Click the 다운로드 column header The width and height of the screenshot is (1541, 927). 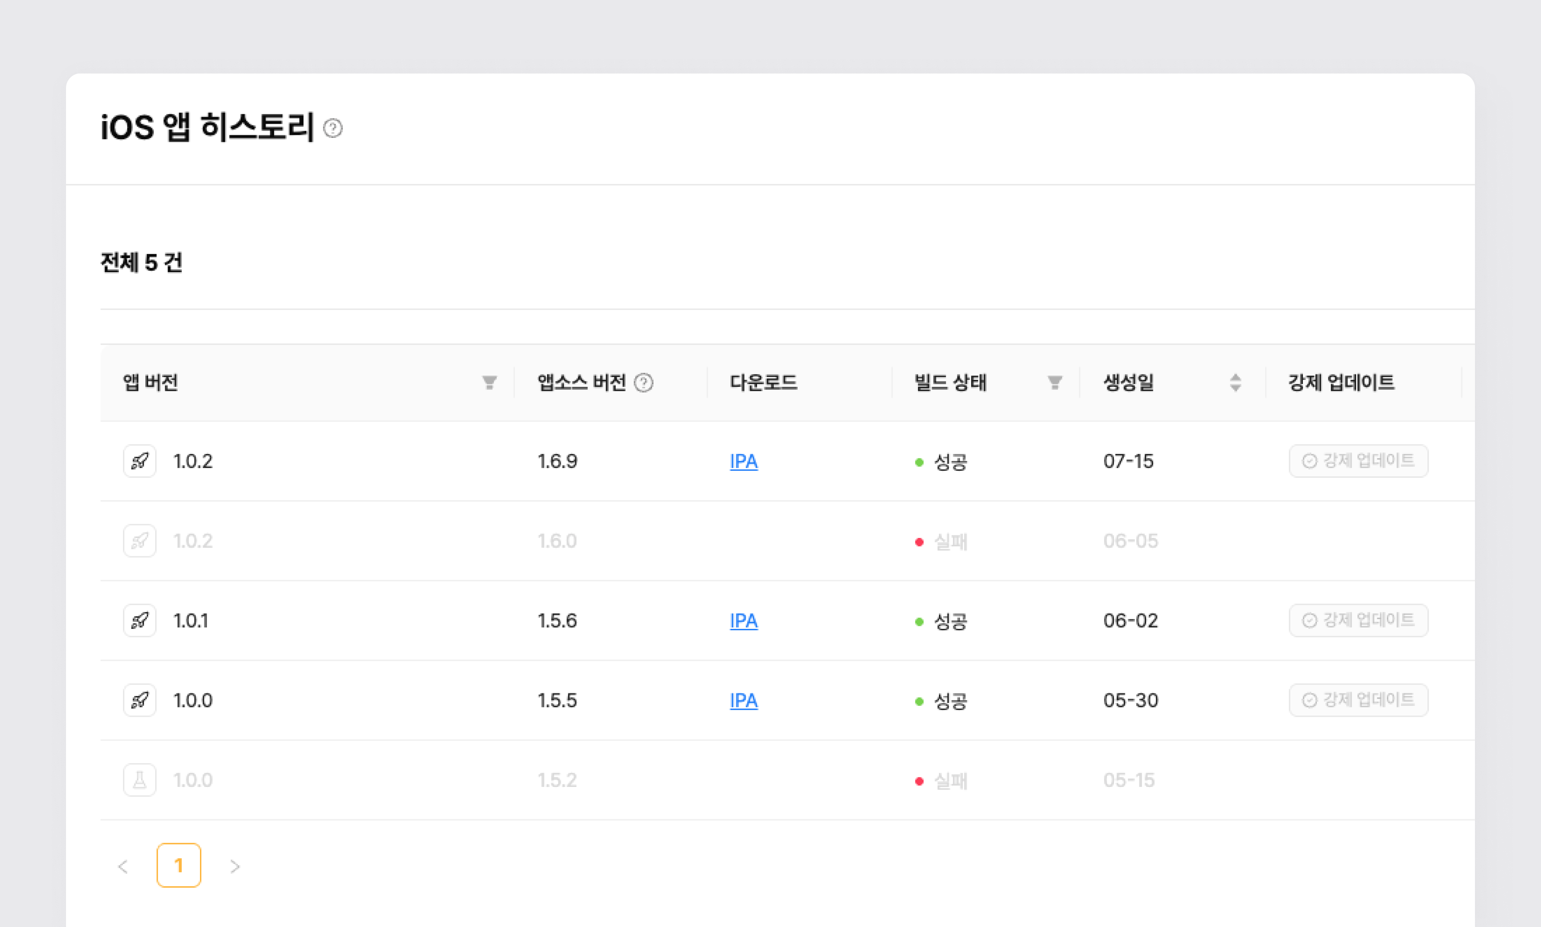tap(763, 382)
